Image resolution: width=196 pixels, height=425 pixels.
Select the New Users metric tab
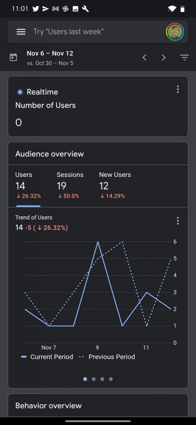115,186
